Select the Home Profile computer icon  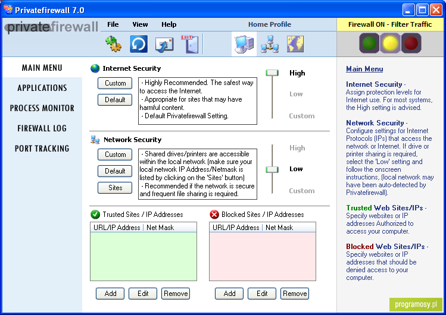point(244,44)
